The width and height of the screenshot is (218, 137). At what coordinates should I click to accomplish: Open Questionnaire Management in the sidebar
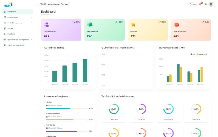pyautogui.click(x=17, y=40)
